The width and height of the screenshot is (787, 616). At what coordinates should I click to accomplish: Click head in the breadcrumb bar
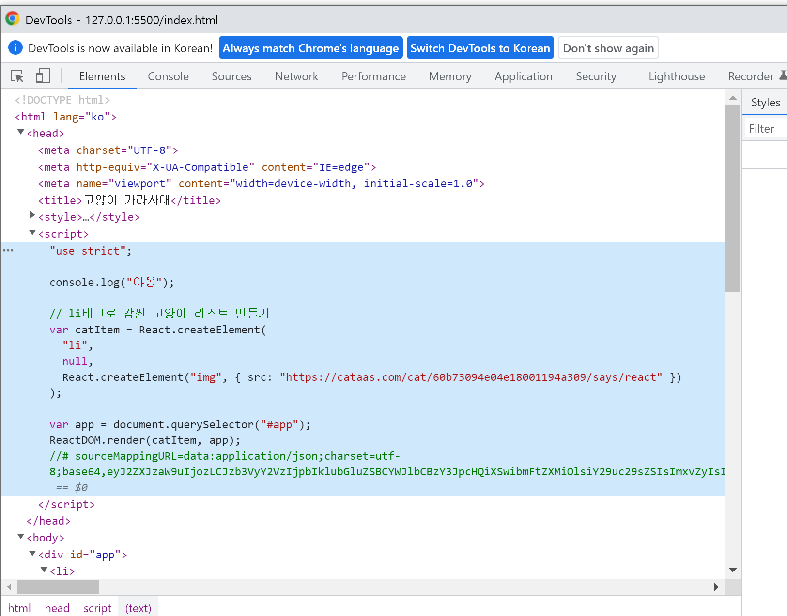click(x=57, y=608)
